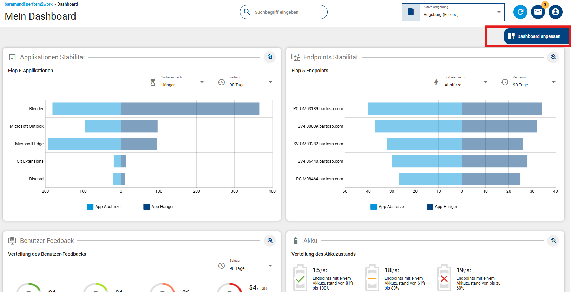Viewport: 571px width, 292px height.
Task: Follow the baramundi perform2work breadcrumb link
Action: click(x=28, y=4)
